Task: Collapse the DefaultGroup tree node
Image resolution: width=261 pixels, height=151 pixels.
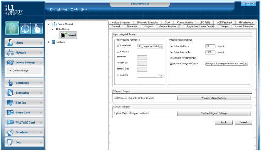Action: click(52, 29)
